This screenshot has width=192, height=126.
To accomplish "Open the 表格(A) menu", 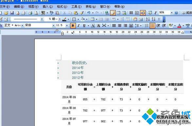I will coord(91,7).
